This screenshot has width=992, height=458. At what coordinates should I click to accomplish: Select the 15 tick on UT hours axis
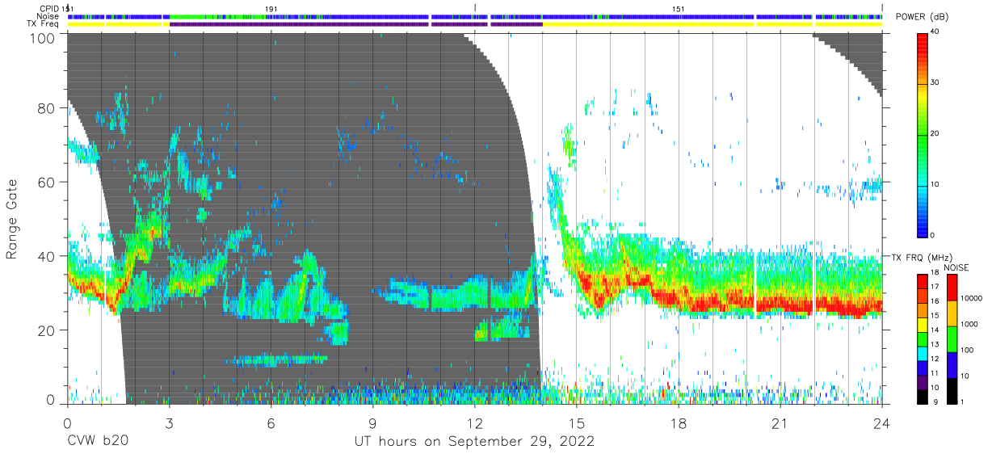(x=577, y=422)
